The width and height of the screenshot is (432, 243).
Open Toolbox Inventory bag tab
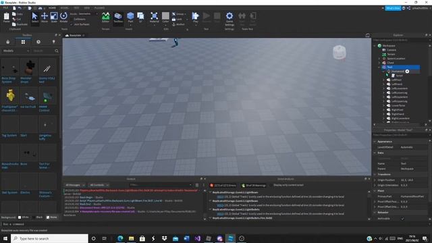[x=7, y=42]
